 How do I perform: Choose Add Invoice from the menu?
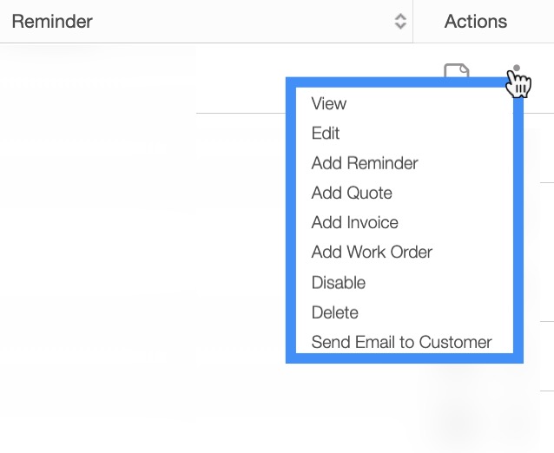pos(355,222)
